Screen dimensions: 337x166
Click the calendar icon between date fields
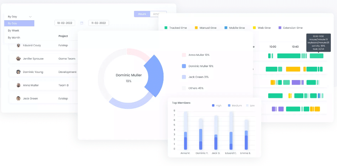(82, 23)
